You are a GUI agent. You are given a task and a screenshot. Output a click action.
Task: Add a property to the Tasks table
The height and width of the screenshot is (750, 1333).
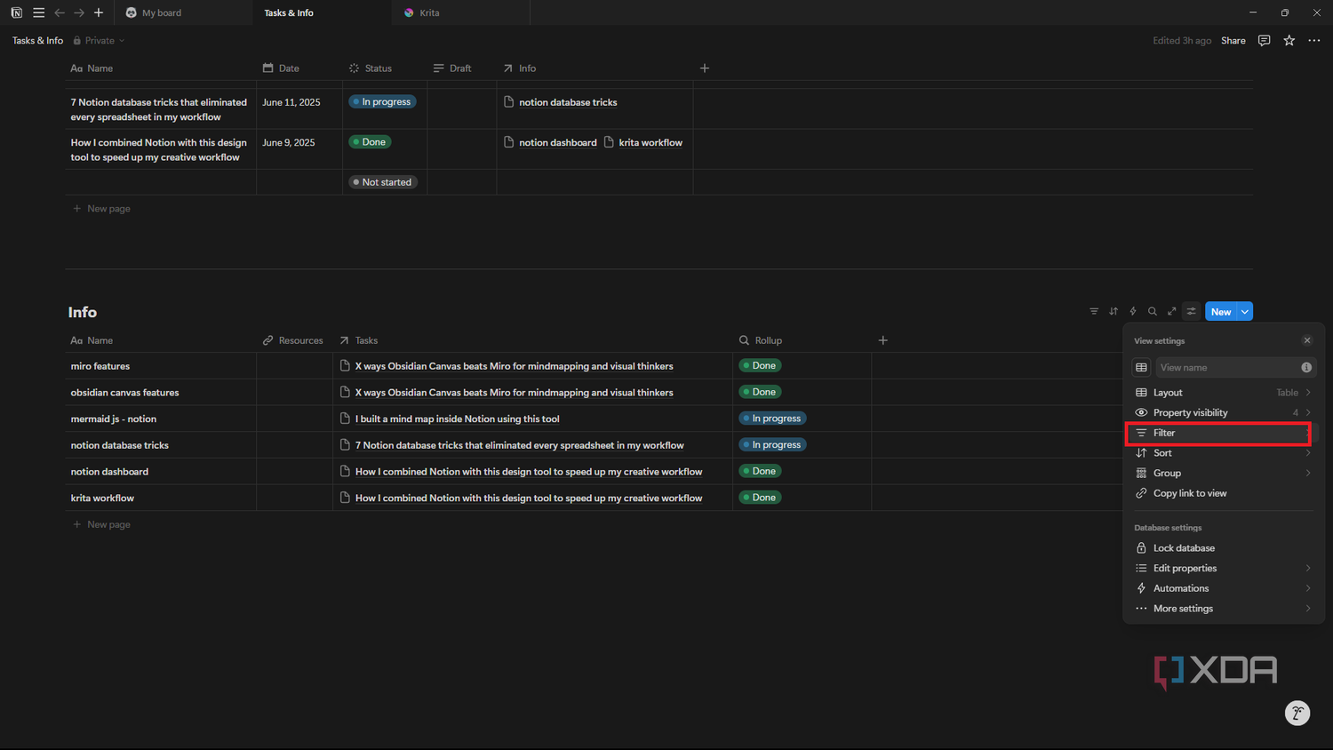tap(705, 68)
